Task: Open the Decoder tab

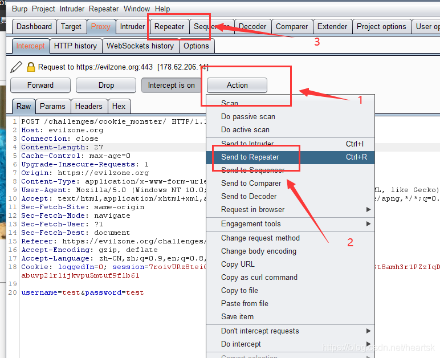Action: click(x=252, y=27)
